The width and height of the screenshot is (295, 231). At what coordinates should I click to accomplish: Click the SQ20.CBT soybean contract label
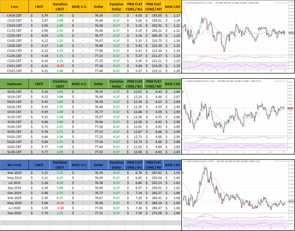pyautogui.click(x=14, y=142)
